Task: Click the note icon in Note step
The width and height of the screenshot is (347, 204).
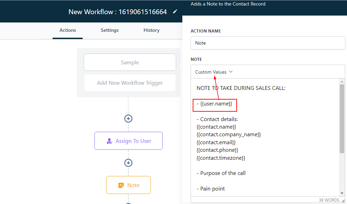Action: click(x=121, y=185)
